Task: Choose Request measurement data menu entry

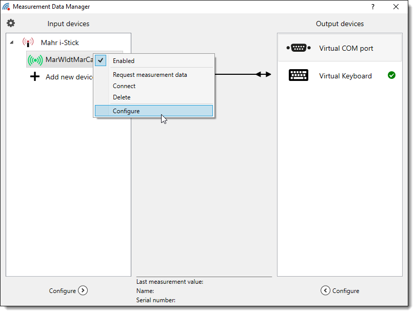Action: coord(150,75)
